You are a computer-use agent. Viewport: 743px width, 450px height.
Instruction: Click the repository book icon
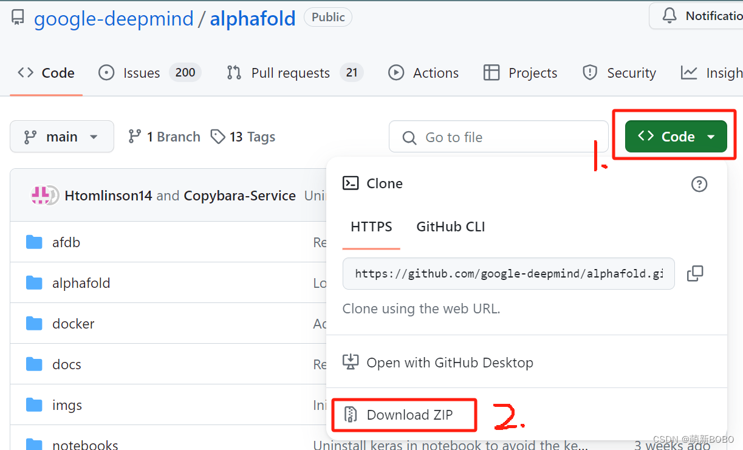[x=18, y=18]
